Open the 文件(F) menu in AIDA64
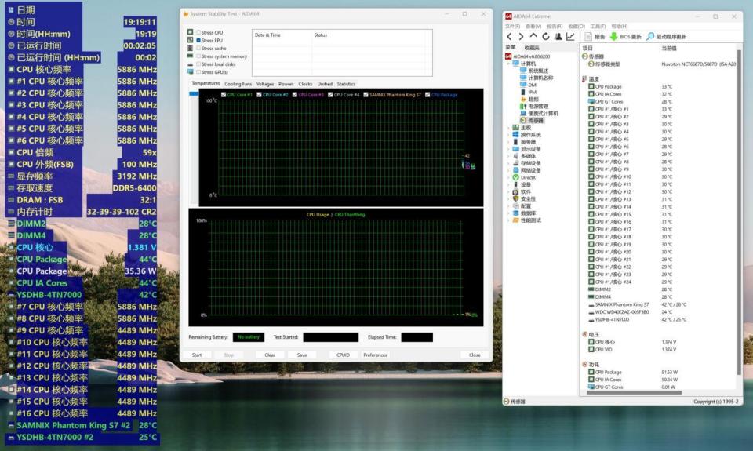Screen dimensions: 753x451 click(x=512, y=27)
